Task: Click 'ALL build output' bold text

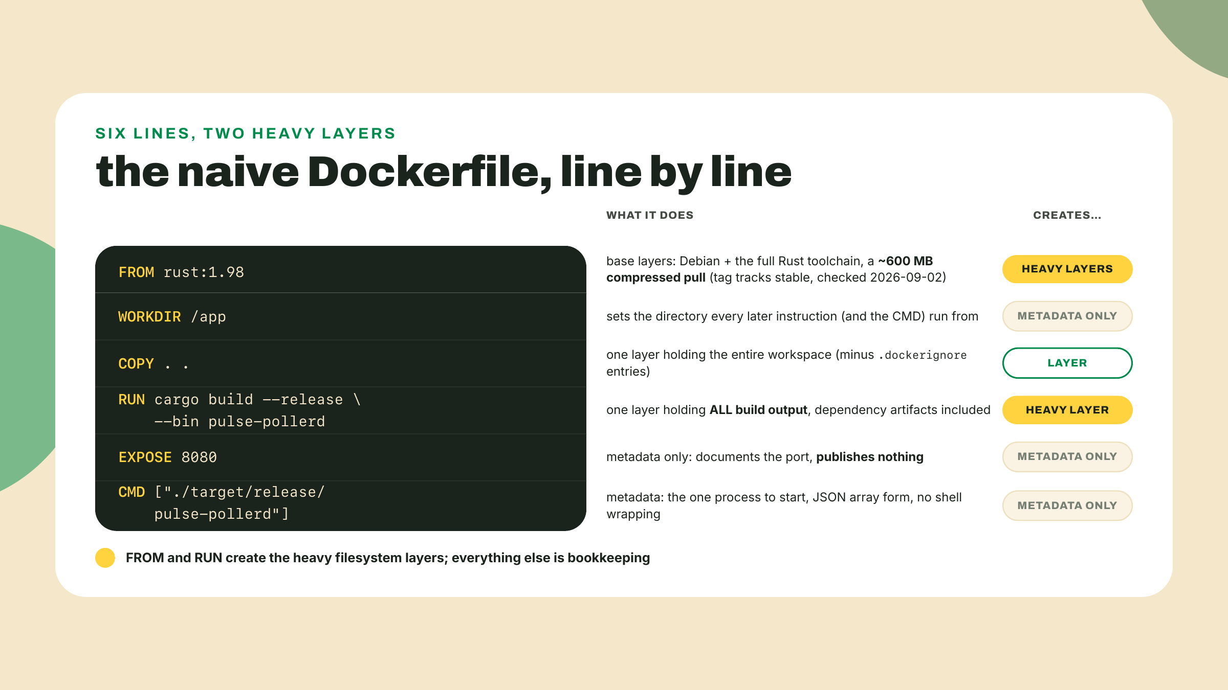Action: tap(758, 410)
